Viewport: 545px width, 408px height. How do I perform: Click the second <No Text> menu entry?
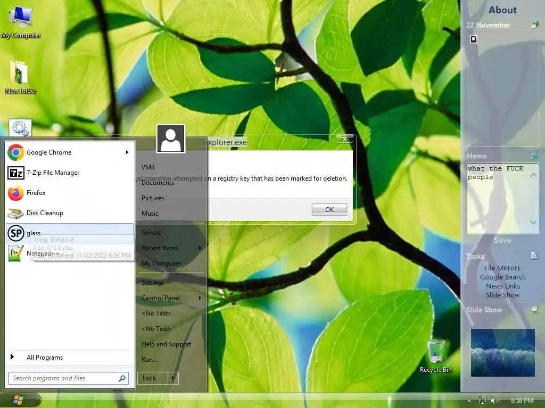pyautogui.click(x=156, y=328)
